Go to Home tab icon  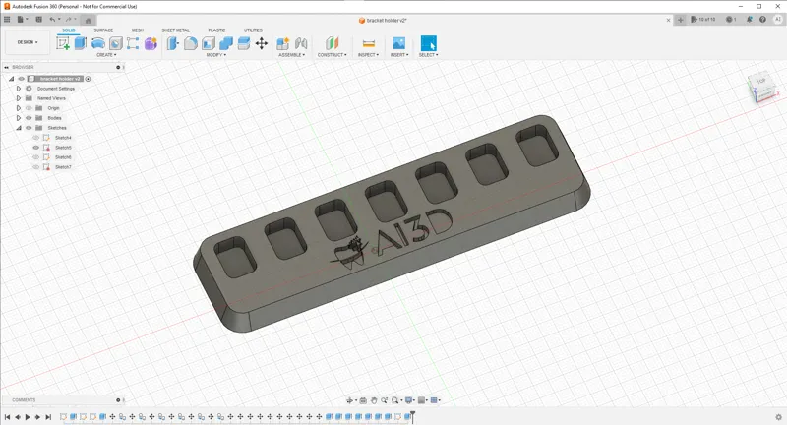tap(88, 20)
